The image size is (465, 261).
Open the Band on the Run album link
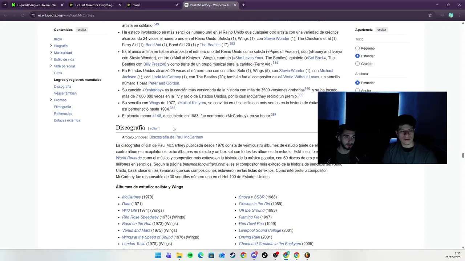(x=137, y=224)
